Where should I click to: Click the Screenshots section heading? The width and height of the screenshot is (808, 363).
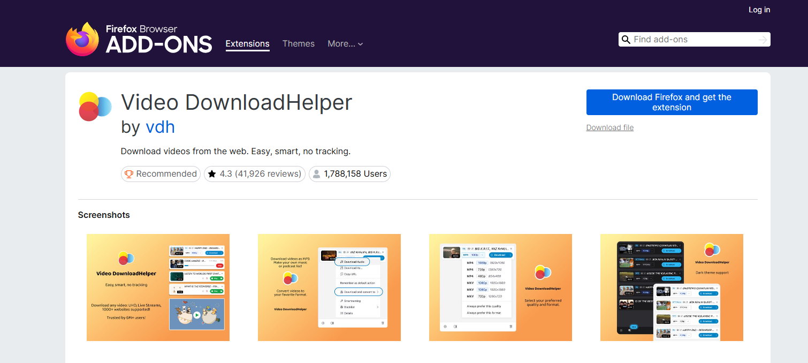point(104,215)
